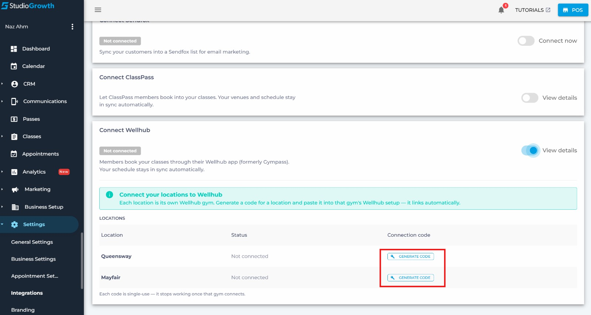Expand the Business Setup submenu arrow

2,207
